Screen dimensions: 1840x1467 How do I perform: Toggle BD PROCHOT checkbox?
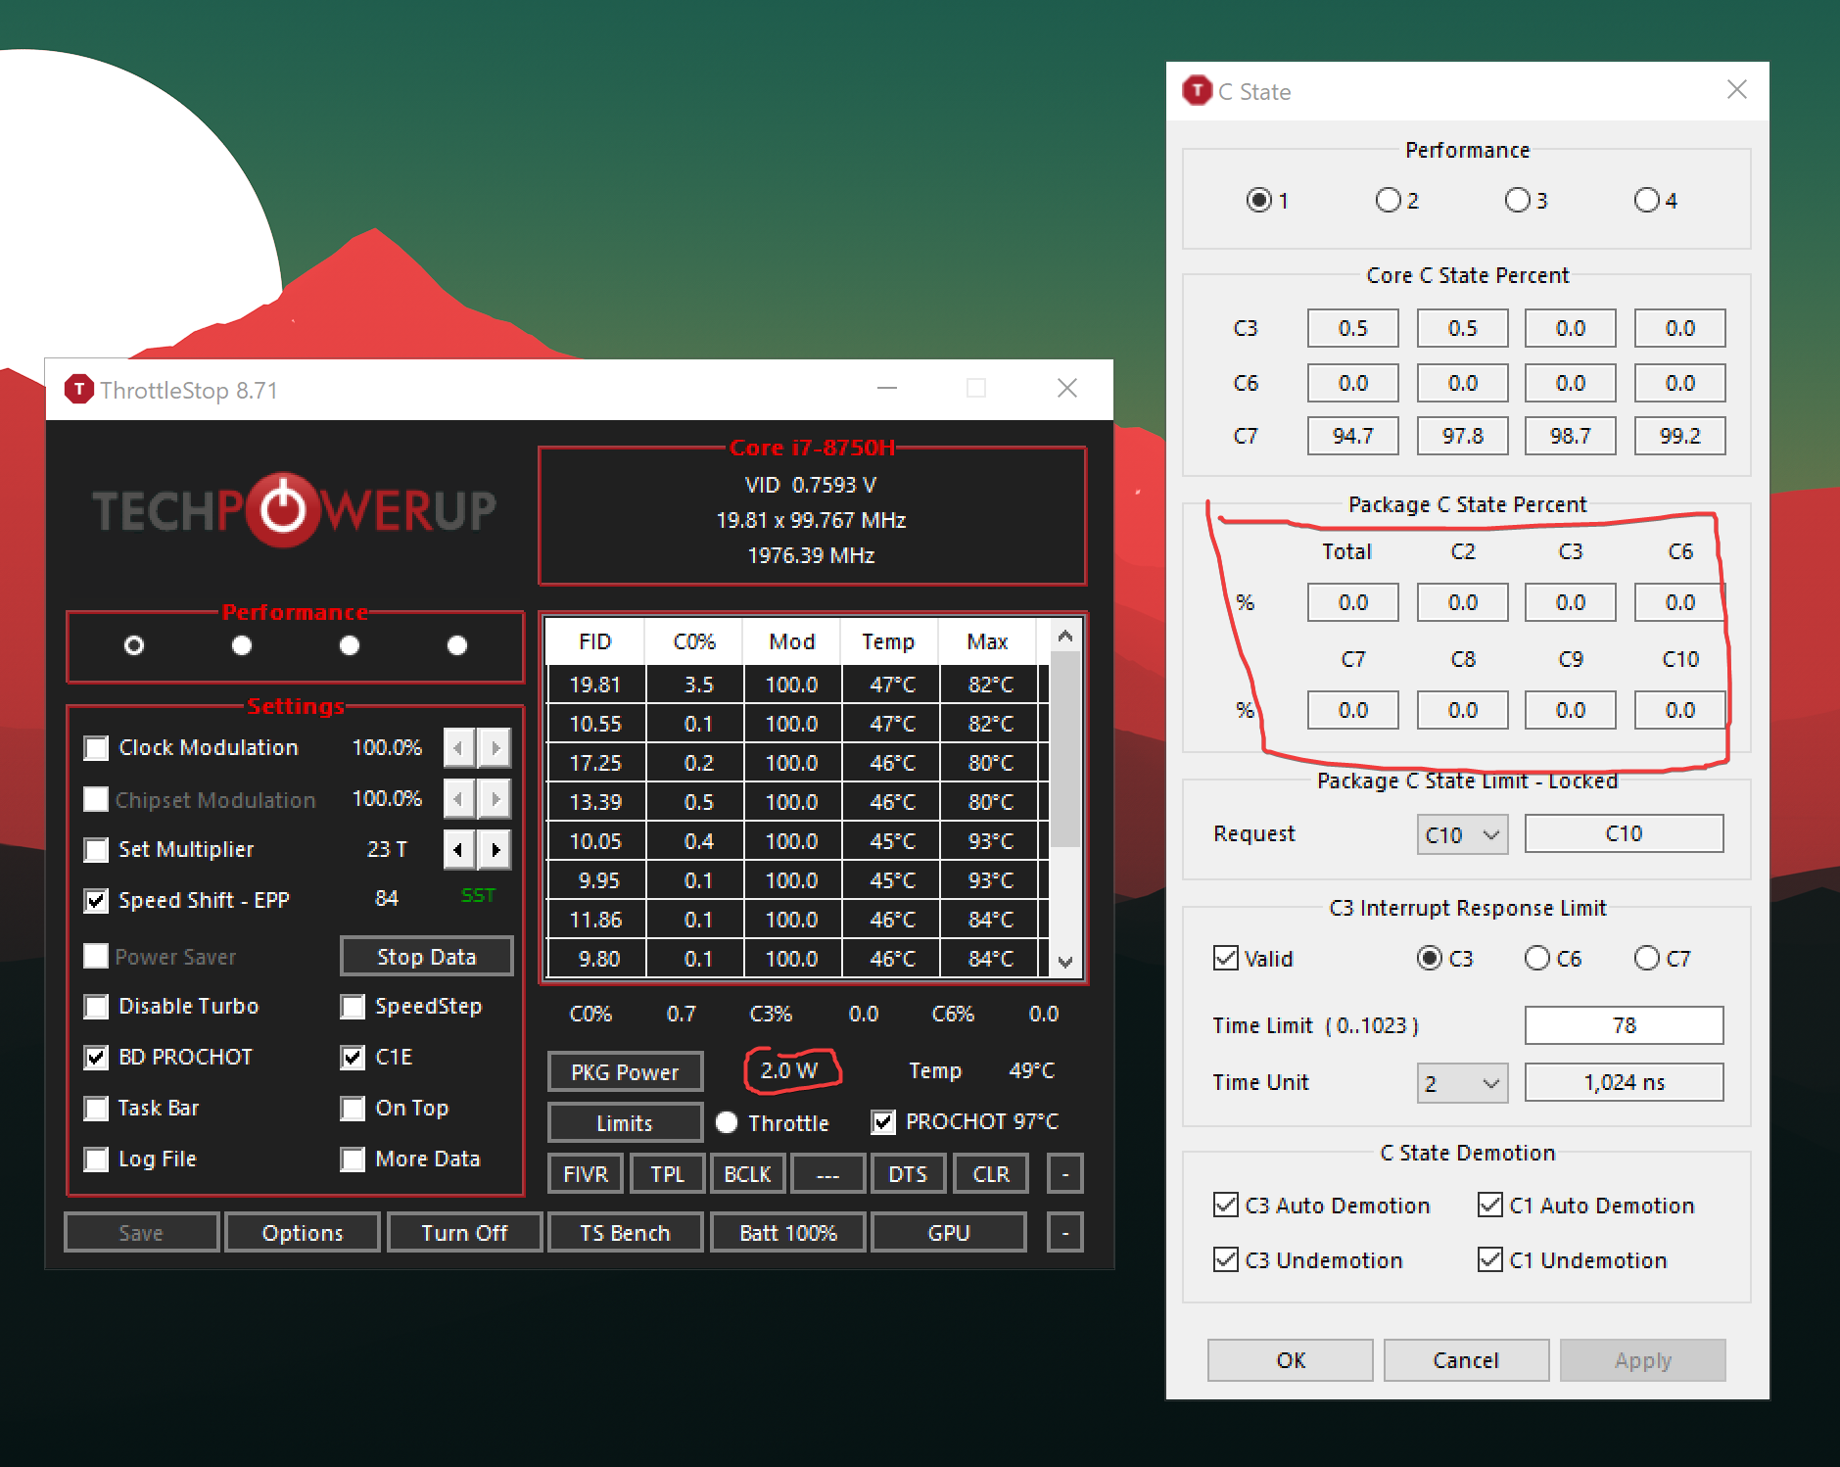pos(96,1058)
